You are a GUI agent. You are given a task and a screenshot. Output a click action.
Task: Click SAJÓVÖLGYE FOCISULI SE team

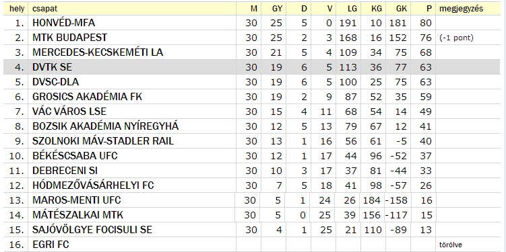(92, 230)
